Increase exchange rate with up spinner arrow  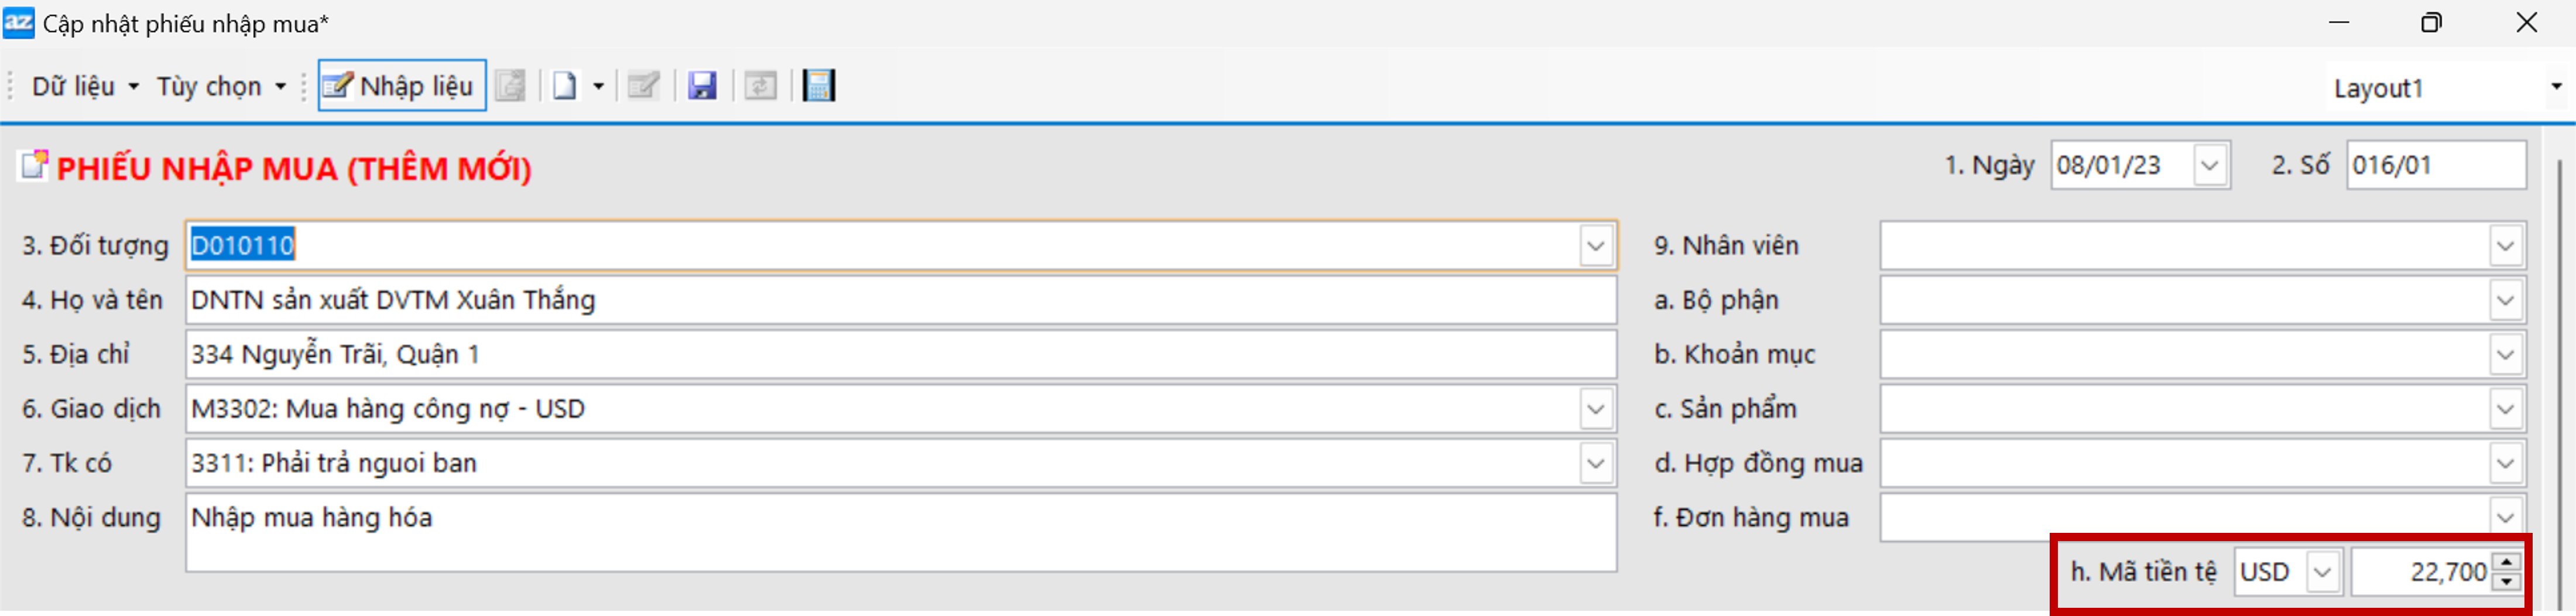[x=2506, y=563]
